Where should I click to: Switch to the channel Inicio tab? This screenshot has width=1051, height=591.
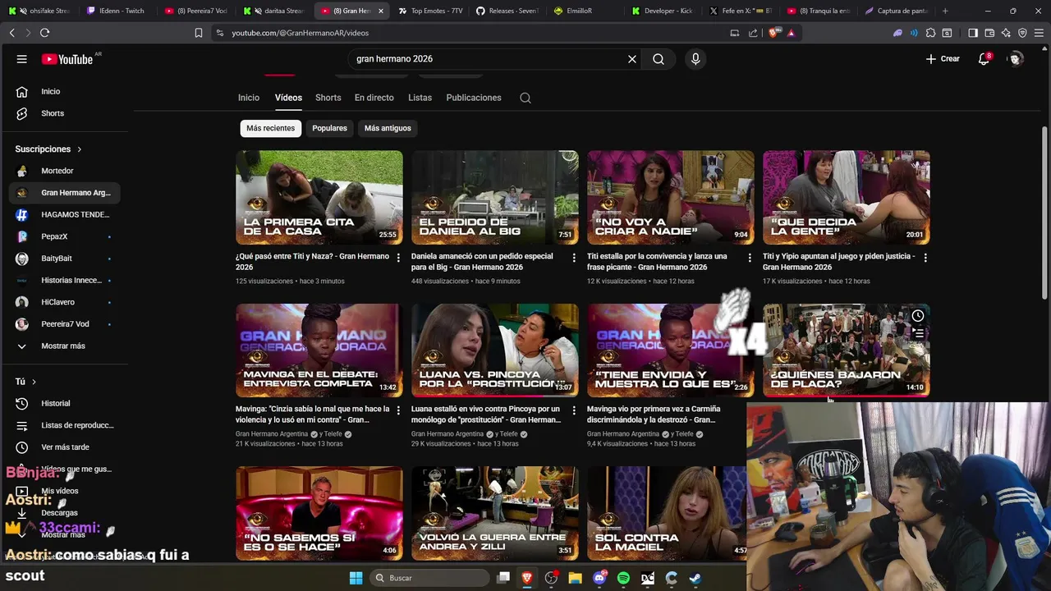249,98
